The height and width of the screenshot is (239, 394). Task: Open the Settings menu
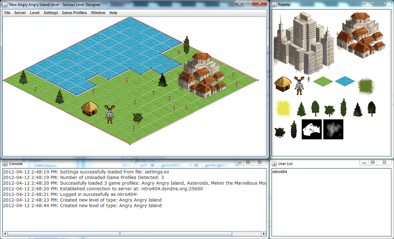51,13
